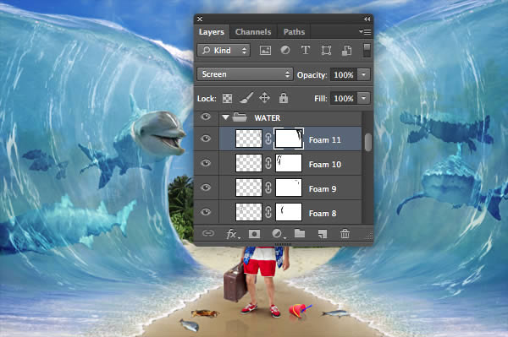Filter layers by adjustment layers icon
Image resolution: width=508 pixels, height=337 pixels.
(x=285, y=50)
